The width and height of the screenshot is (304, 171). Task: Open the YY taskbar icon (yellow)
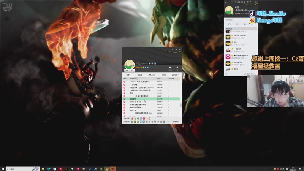107,169
